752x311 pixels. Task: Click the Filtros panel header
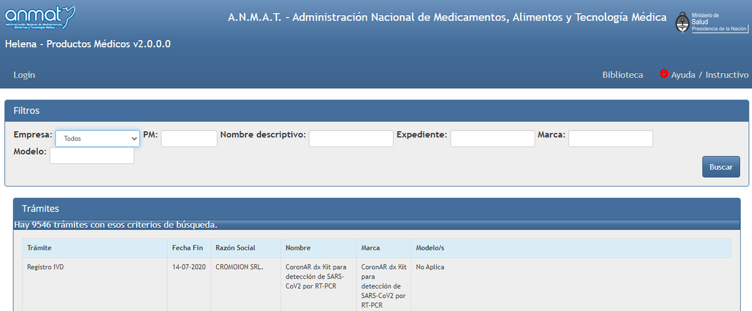(x=377, y=110)
